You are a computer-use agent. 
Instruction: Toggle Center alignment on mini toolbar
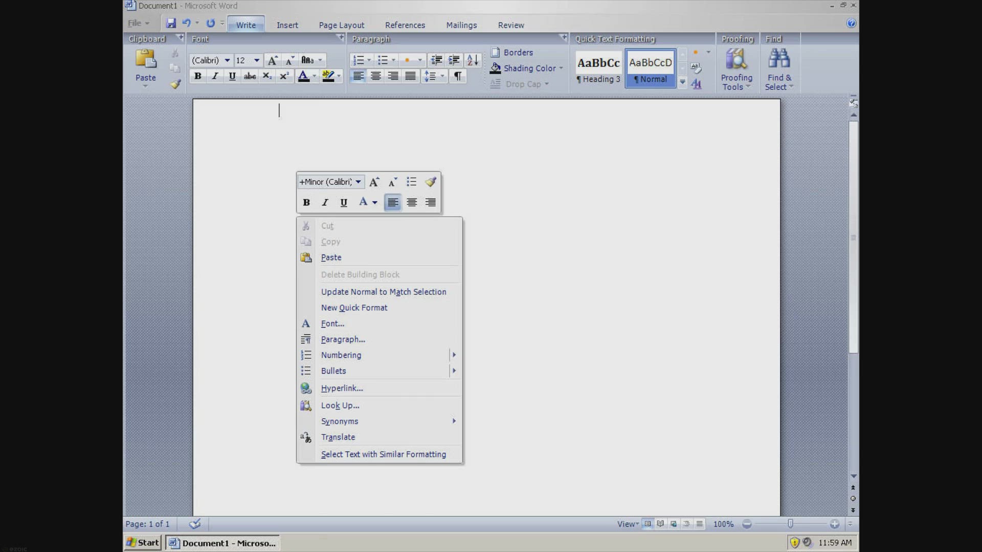(412, 202)
